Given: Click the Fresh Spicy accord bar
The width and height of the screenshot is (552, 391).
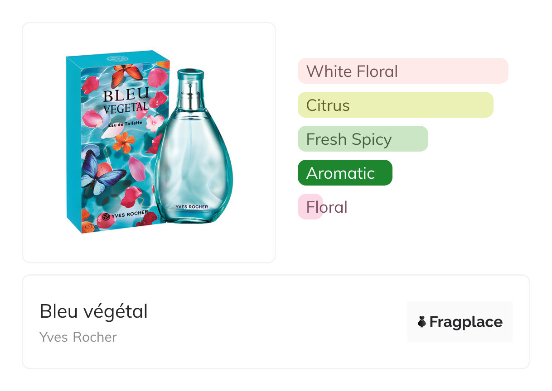Looking at the screenshot, I should pos(363,139).
